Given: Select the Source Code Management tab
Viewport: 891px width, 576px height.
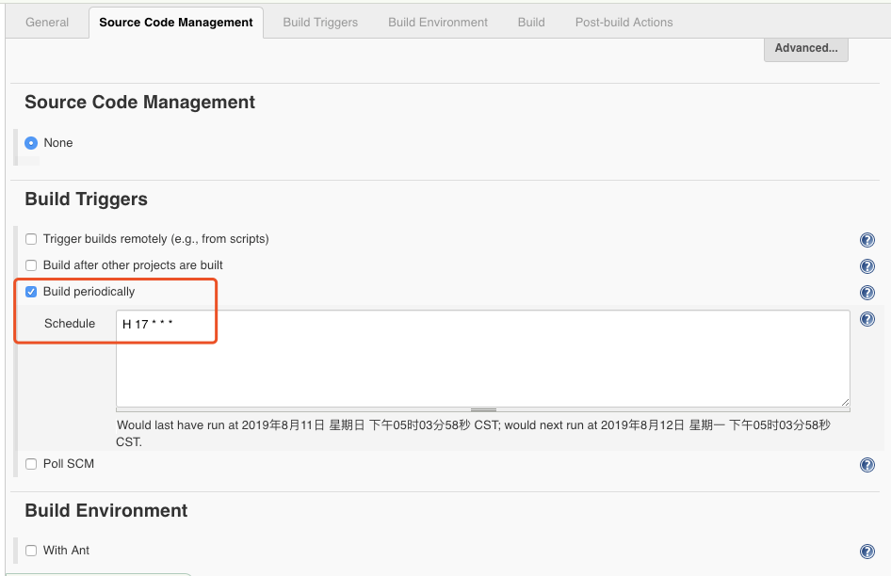Looking at the screenshot, I should pos(176,23).
